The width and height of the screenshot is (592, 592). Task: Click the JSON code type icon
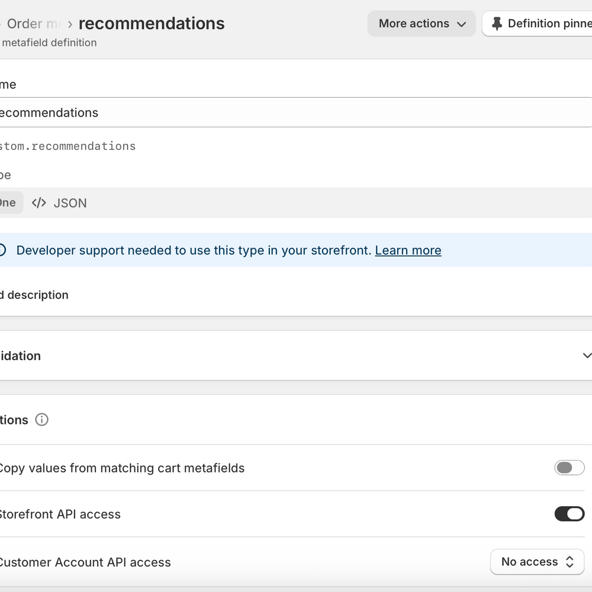pos(39,202)
